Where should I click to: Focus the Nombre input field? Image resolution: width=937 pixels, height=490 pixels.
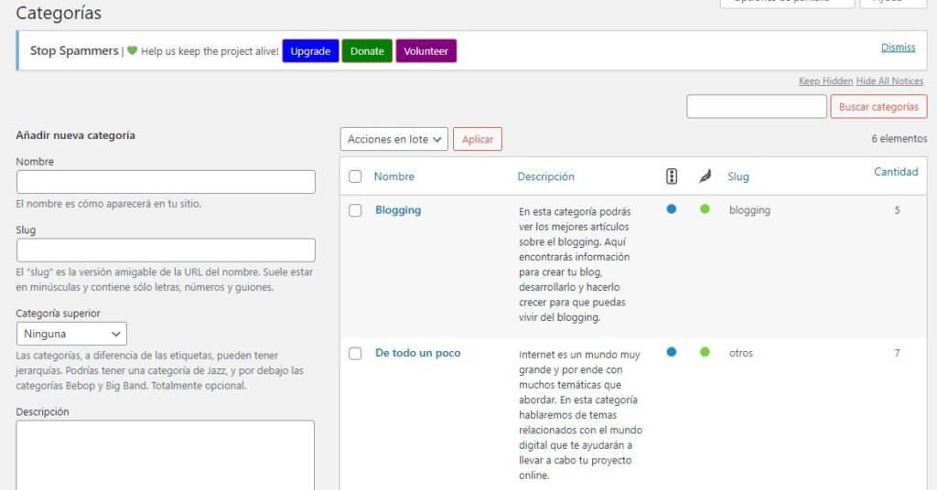point(166,182)
